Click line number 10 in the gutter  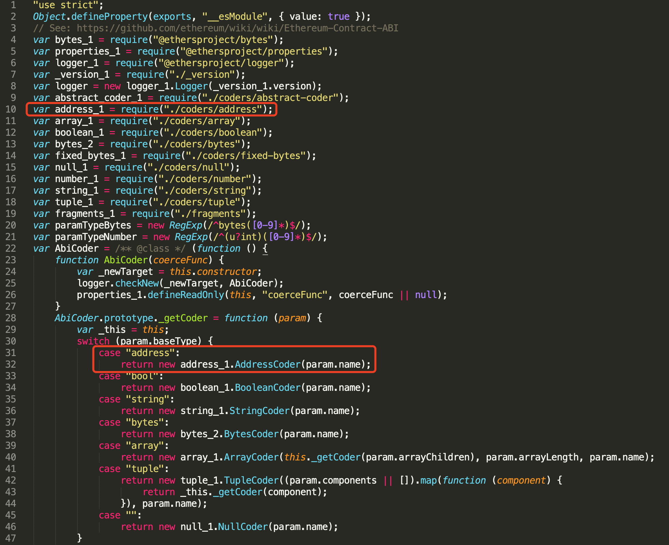(x=11, y=109)
